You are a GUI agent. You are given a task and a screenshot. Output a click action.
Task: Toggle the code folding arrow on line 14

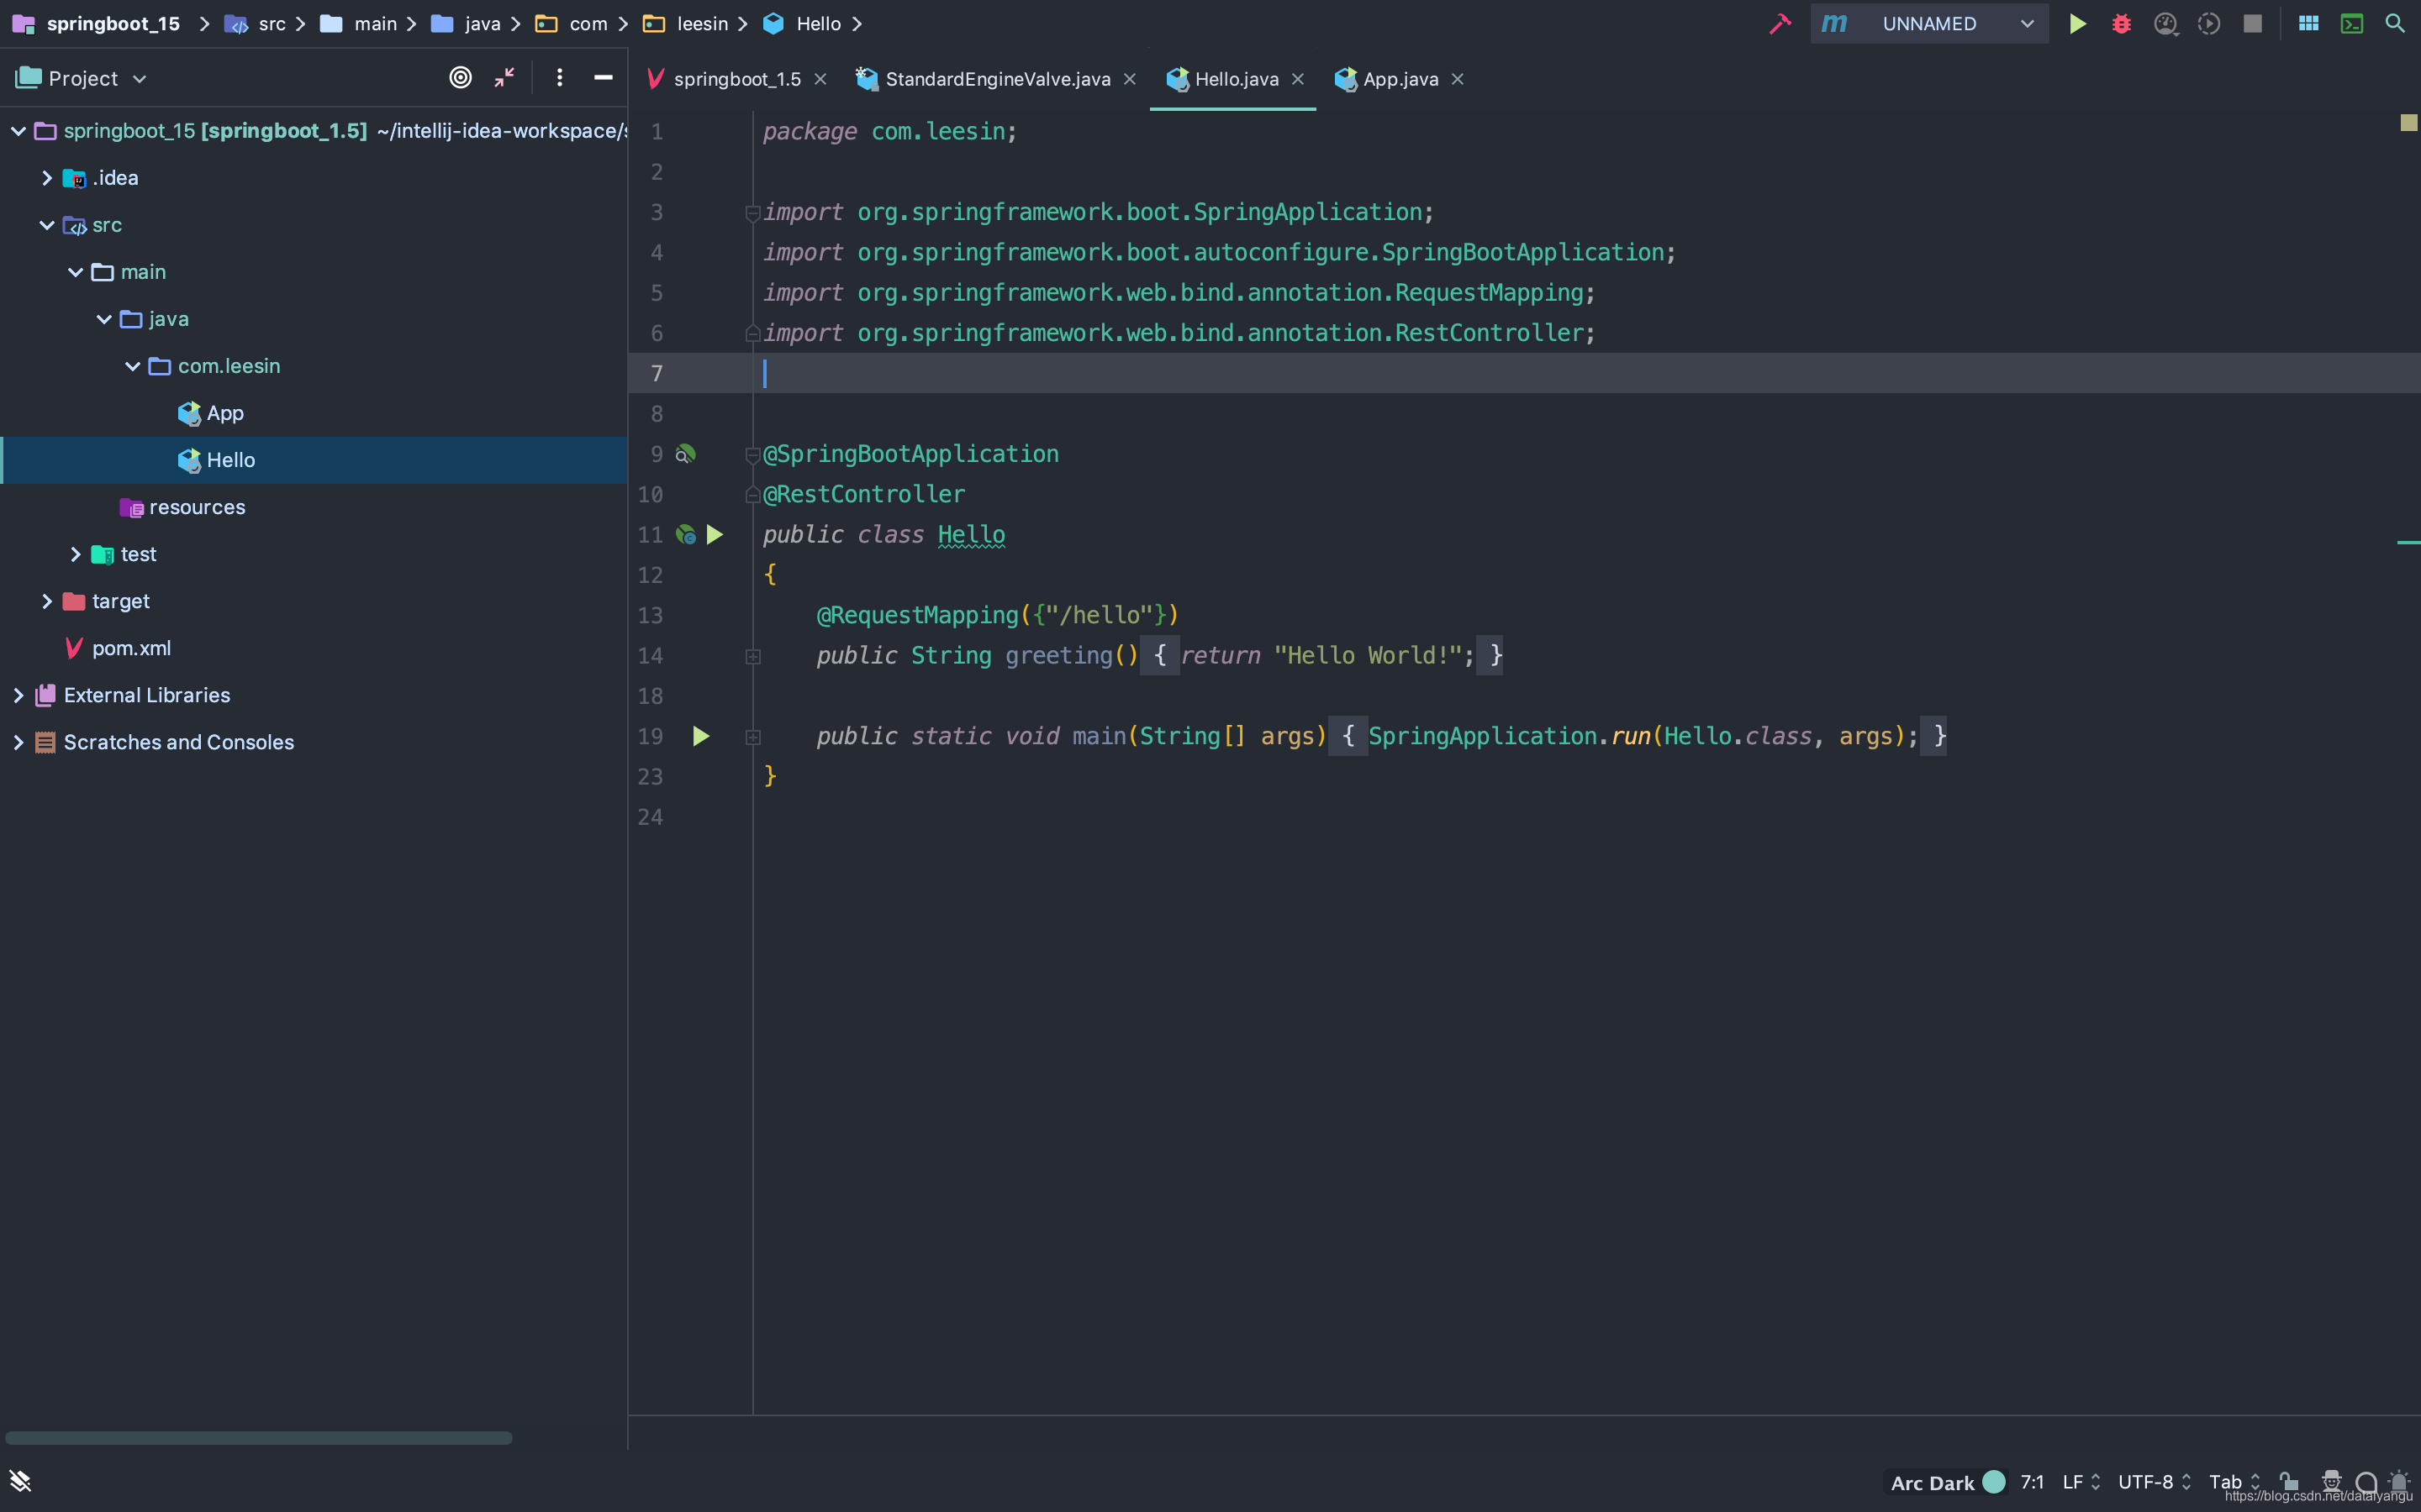click(x=753, y=655)
